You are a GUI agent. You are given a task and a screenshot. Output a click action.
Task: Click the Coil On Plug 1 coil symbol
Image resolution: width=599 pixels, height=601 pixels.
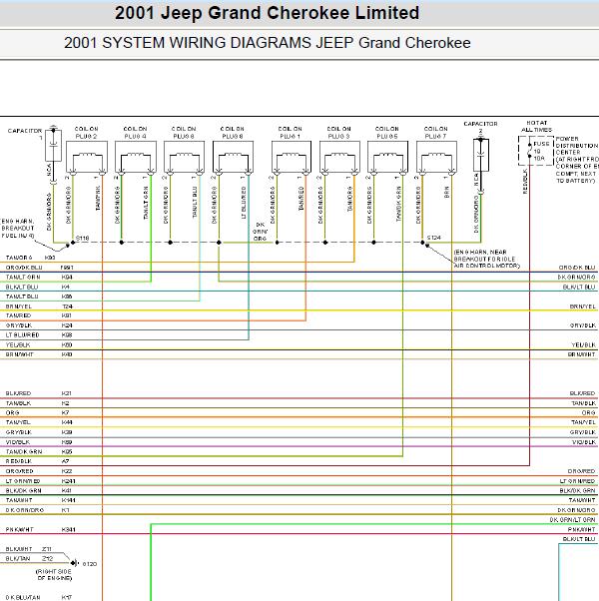pos(292,157)
